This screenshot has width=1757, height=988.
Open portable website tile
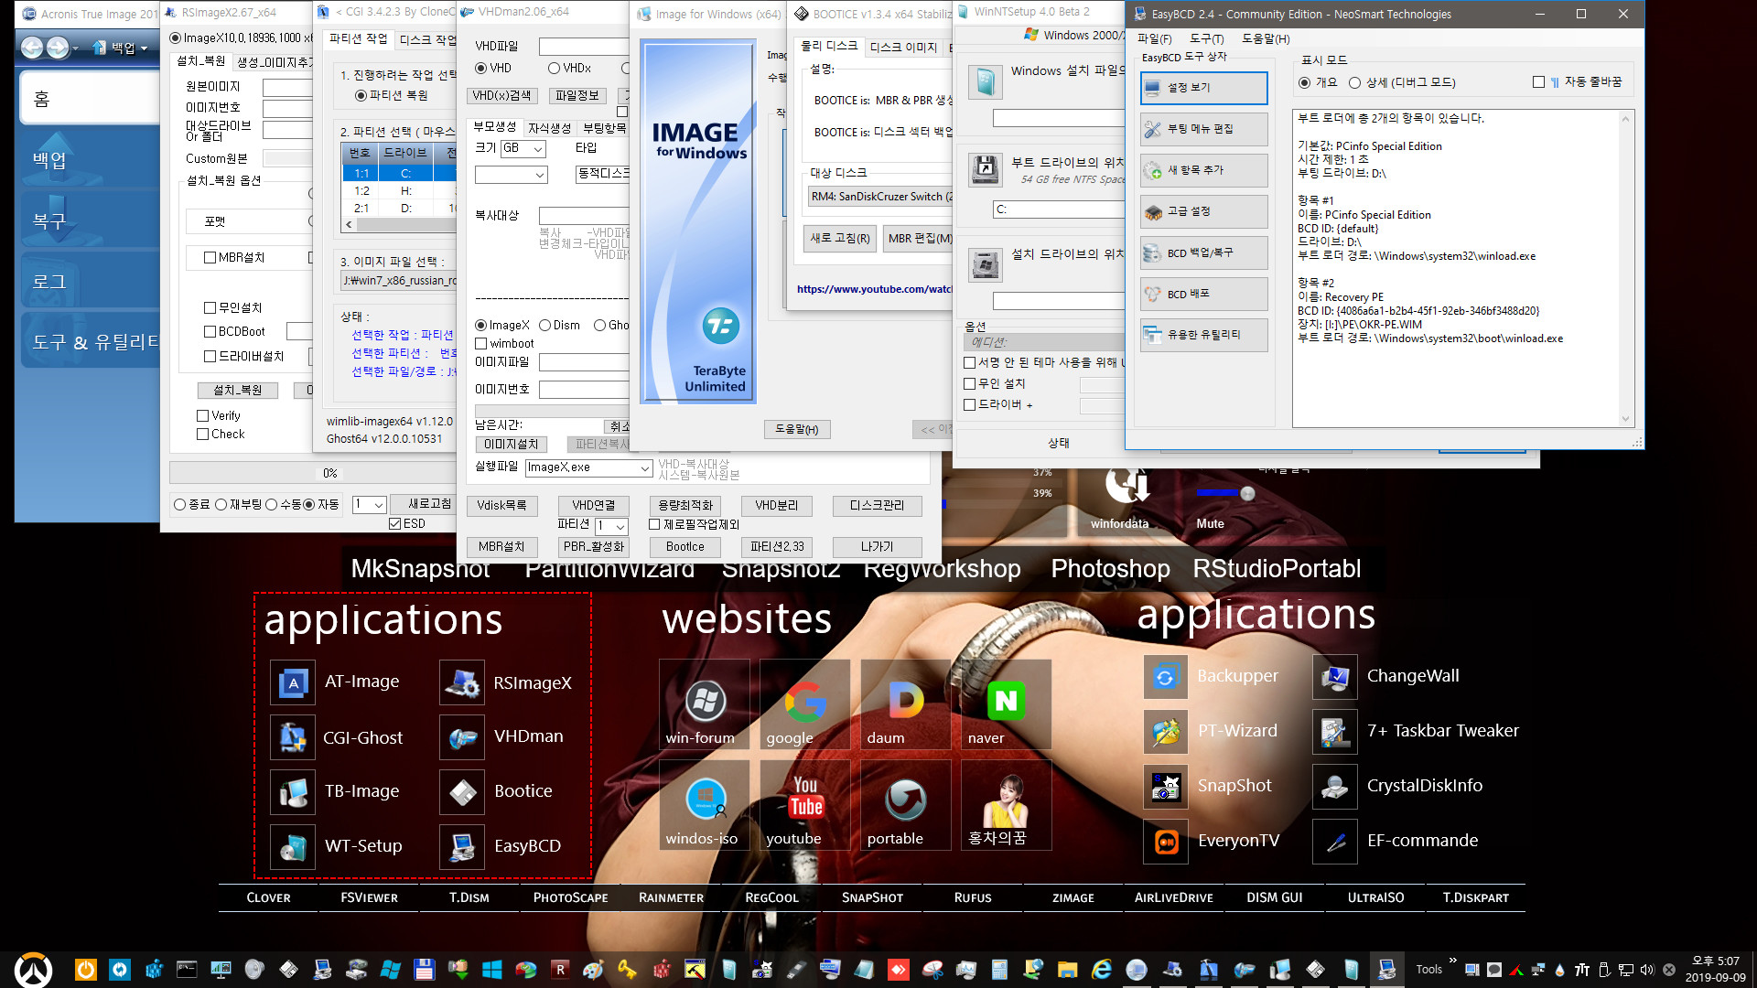tap(906, 805)
